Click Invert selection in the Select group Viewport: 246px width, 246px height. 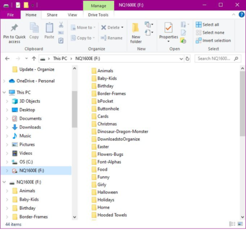coord(213,41)
